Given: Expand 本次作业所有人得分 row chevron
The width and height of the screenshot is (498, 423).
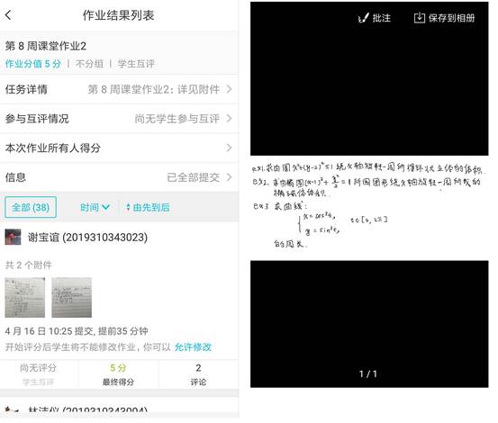Looking at the screenshot, I should [x=230, y=148].
